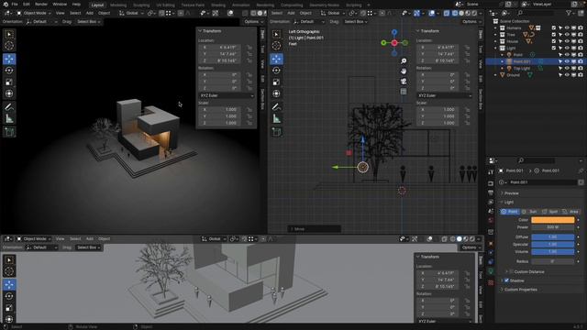Set light type to Area
The image size is (587, 330).
click(x=570, y=212)
